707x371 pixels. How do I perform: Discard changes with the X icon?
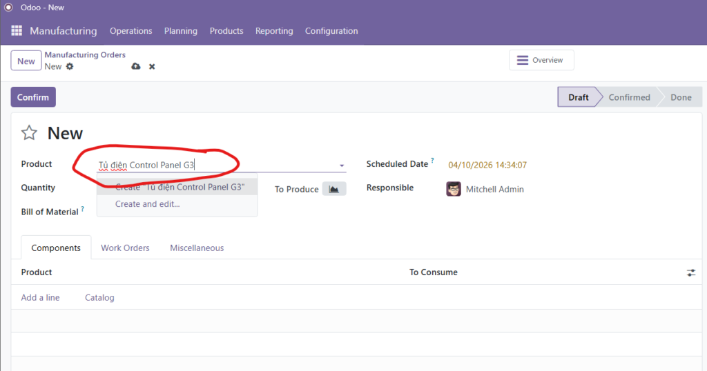152,66
